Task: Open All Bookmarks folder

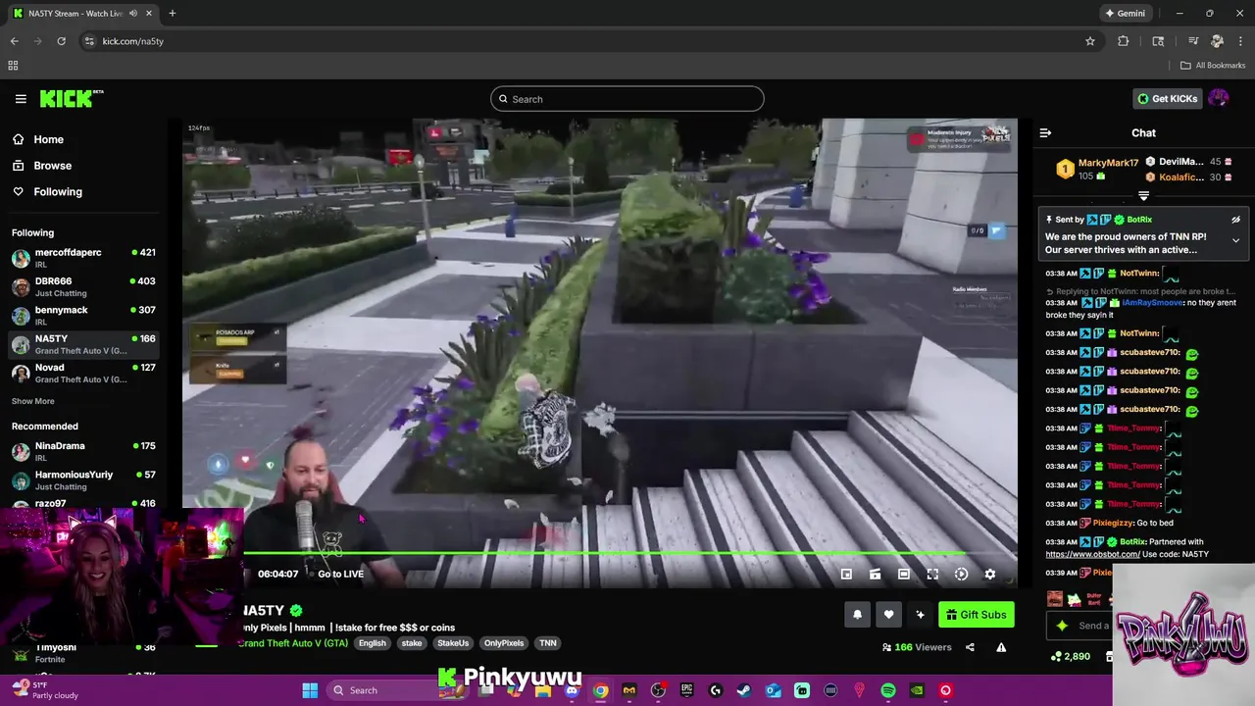Action: point(1213,66)
